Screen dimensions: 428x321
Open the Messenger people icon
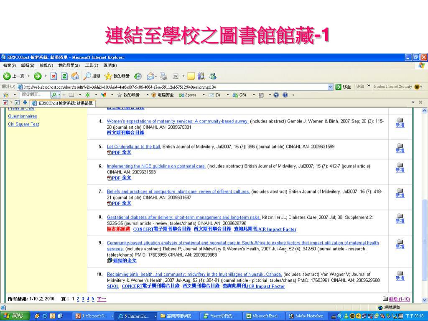(213, 76)
